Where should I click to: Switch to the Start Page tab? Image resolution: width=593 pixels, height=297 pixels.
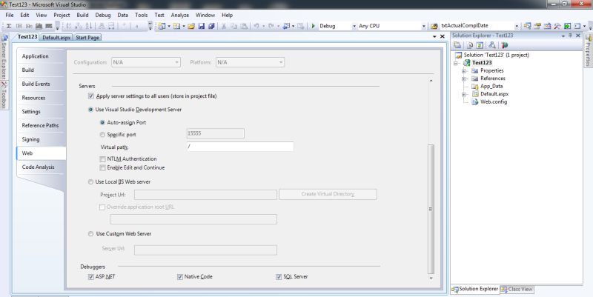87,38
